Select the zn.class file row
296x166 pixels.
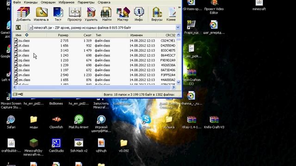[94, 75]
